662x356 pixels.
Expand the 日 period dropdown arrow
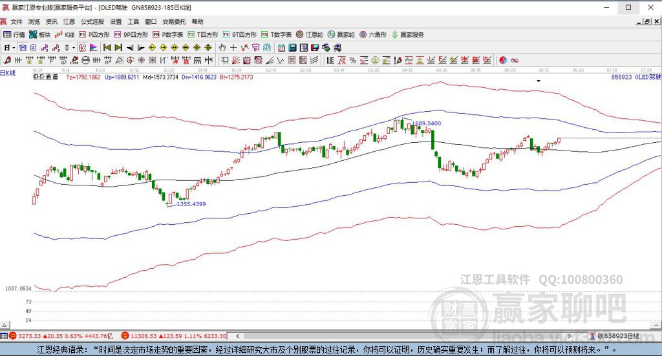pyautogui.click(x=14, y=48)
